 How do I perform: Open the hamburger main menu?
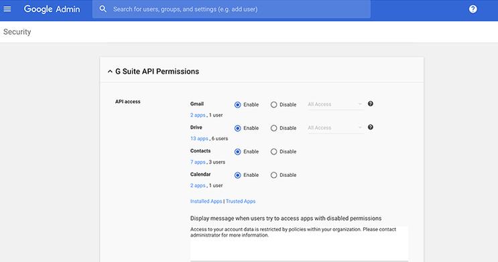[x=7, y=9]
